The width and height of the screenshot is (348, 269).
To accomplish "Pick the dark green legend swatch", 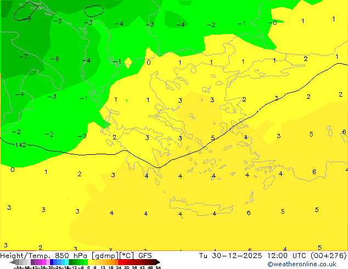I will pos(71,262).
